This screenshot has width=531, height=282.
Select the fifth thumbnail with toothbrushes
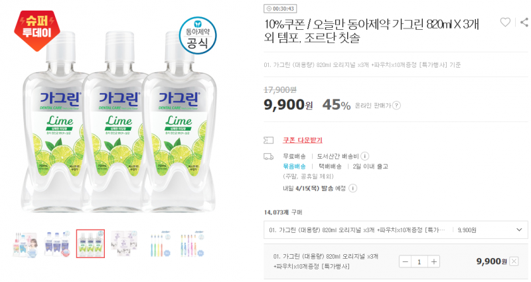point(160,244)
